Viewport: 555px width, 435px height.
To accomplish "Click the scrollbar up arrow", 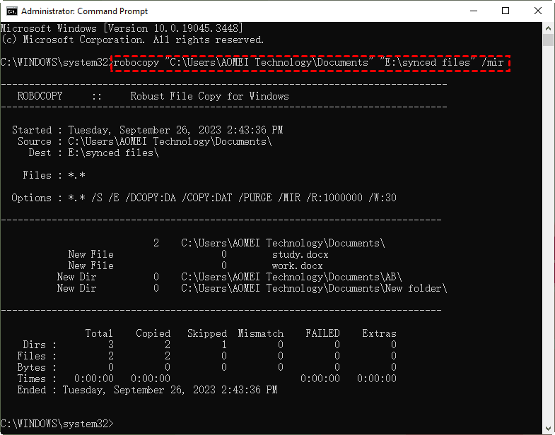I will (x=548, y=28).
